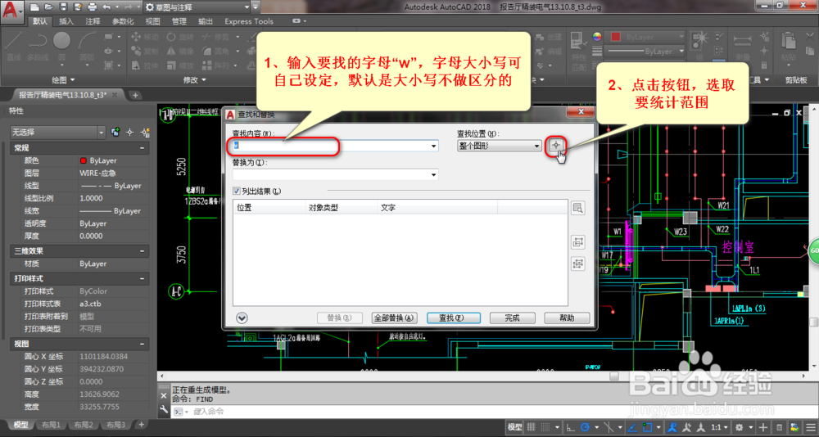819x437 pixels.
Task: Click the Mirror (镜像) modify tool
Action: pyautogui.click(x=180, y=52)
